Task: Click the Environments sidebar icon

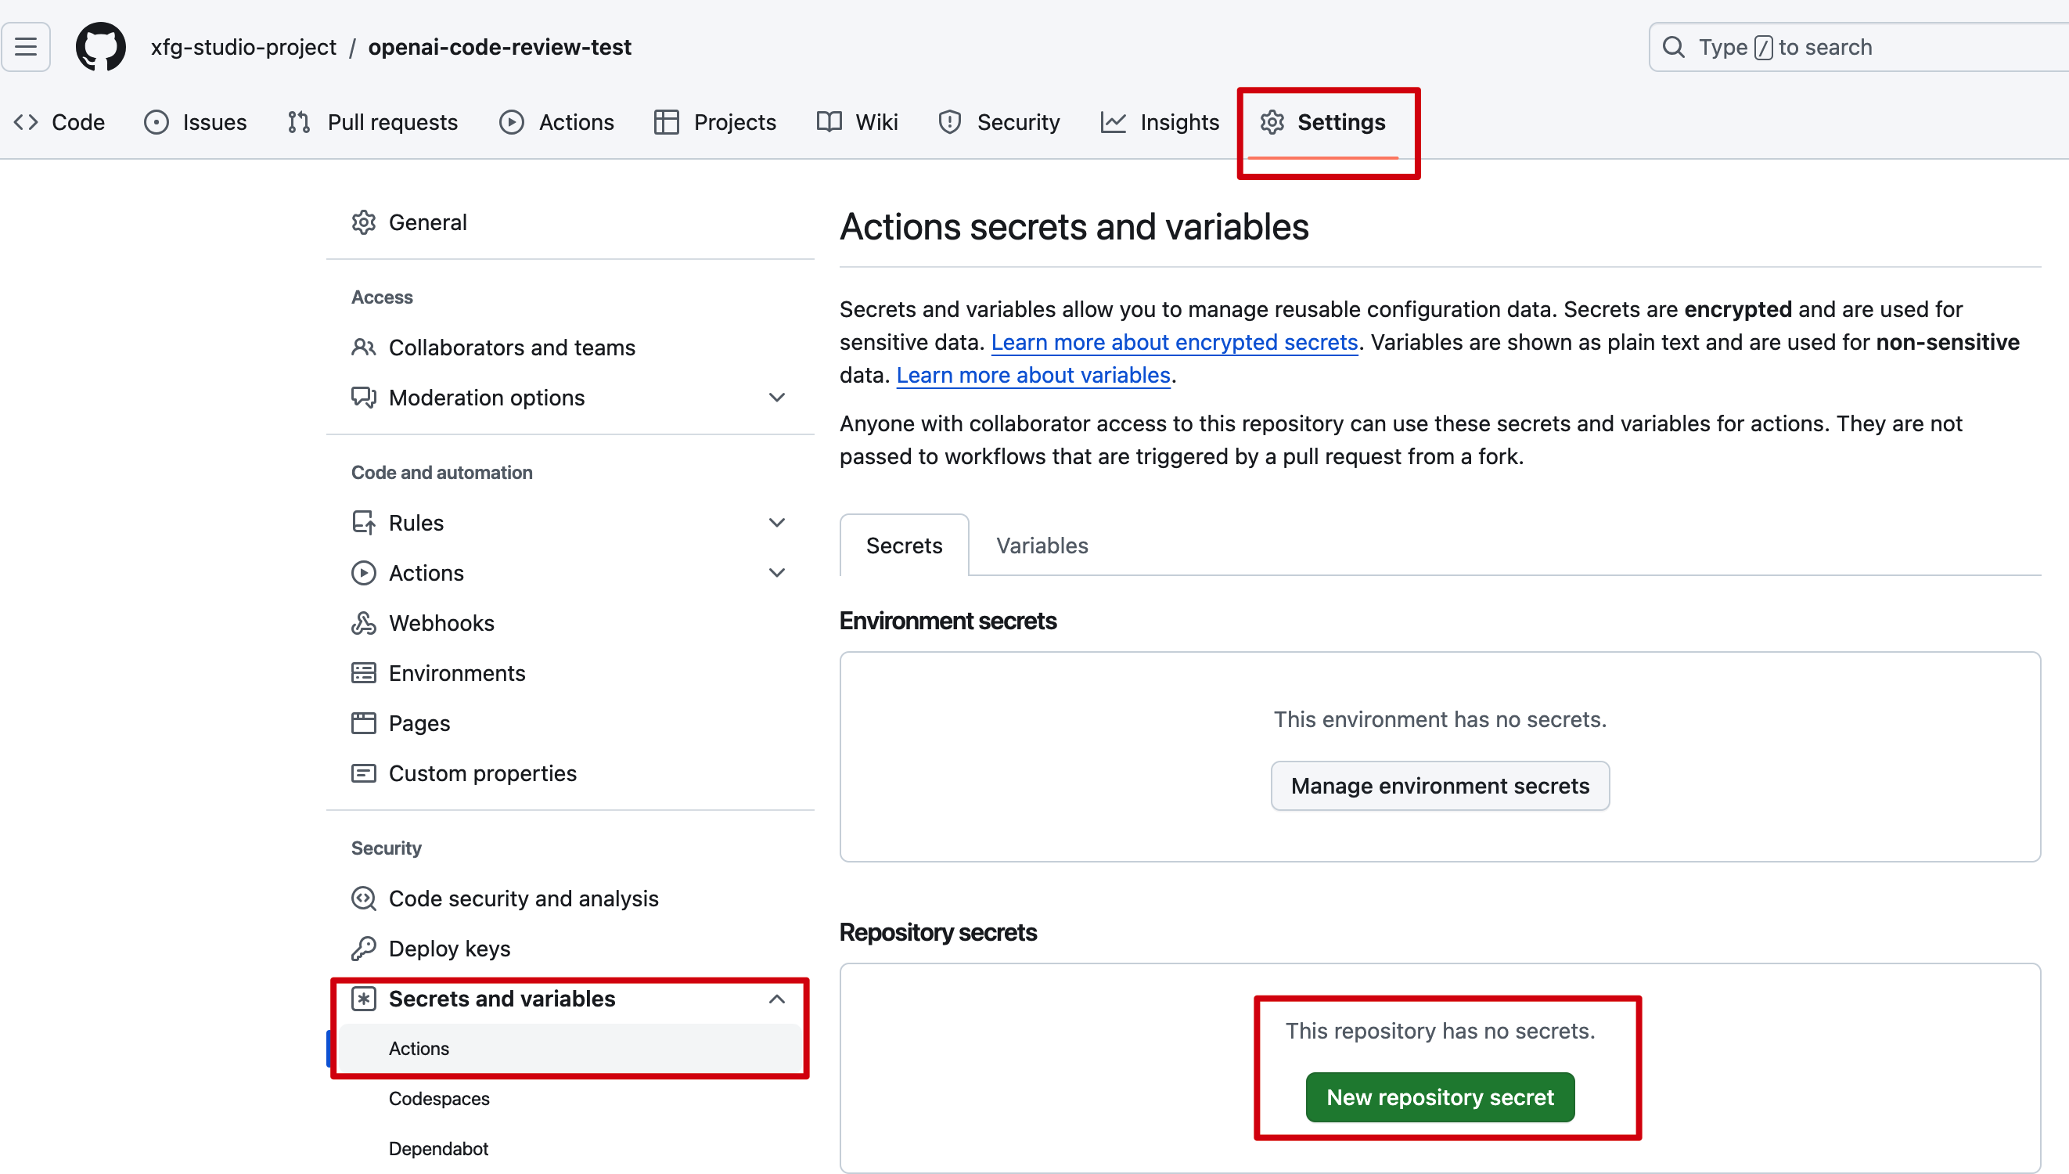Action: pyautogui.click(x=364, y=673)
